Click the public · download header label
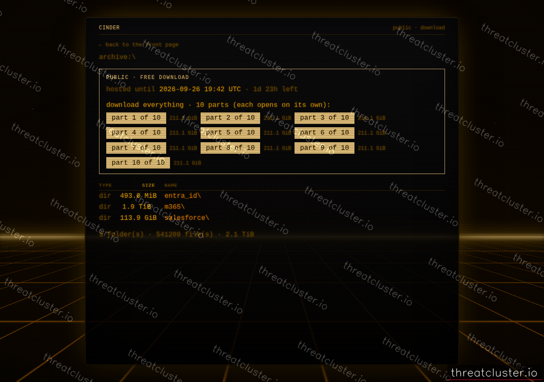Screen dimensions: 544x382 click(419, 28)
